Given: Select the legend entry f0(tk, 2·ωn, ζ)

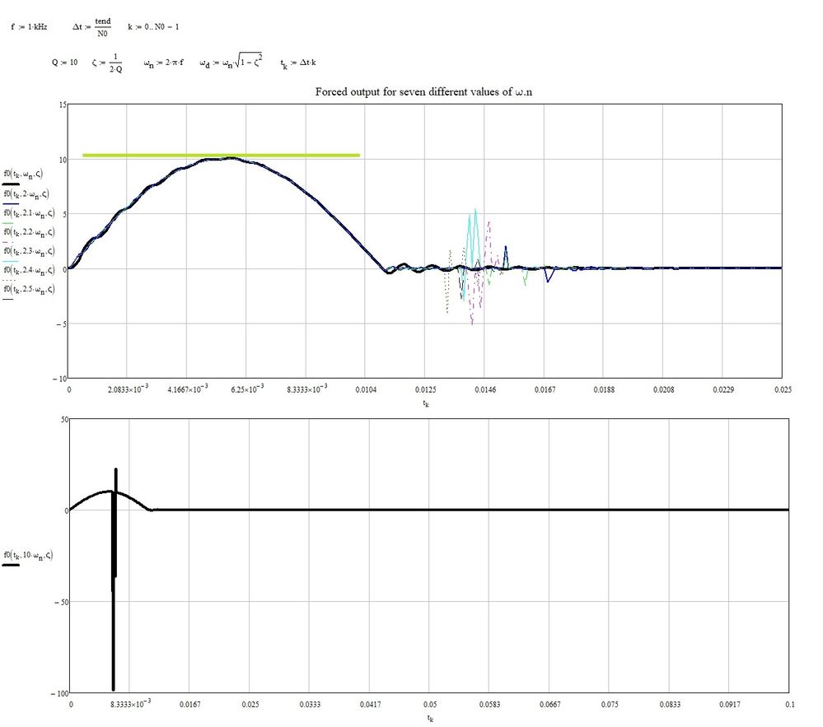Looking at the screenshot, I should point(26,194).
